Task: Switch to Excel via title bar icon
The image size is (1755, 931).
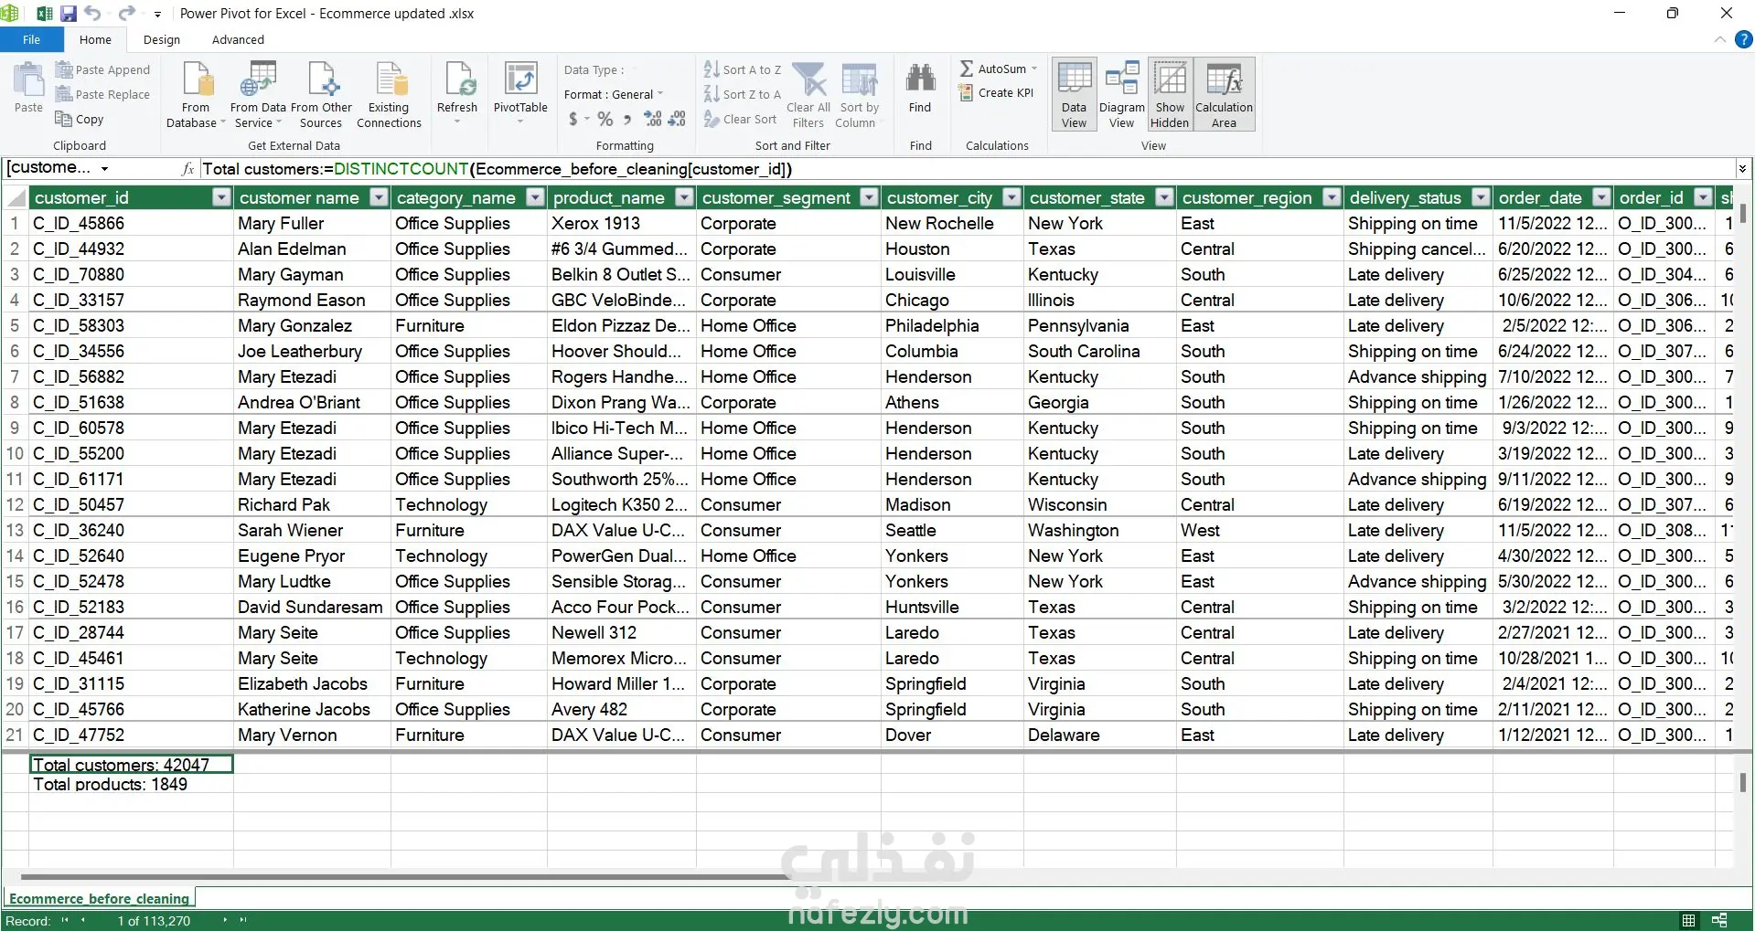Action: pyautogui.click(x=44, y=14)
